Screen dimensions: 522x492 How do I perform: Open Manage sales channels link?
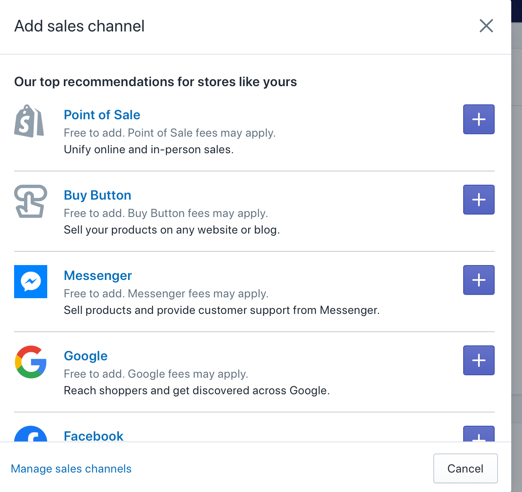point(71,468)
